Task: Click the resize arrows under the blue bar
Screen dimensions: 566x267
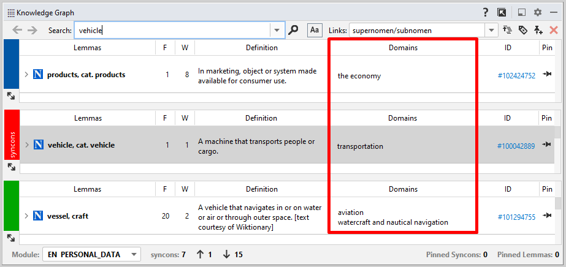Action: (11, 96)
